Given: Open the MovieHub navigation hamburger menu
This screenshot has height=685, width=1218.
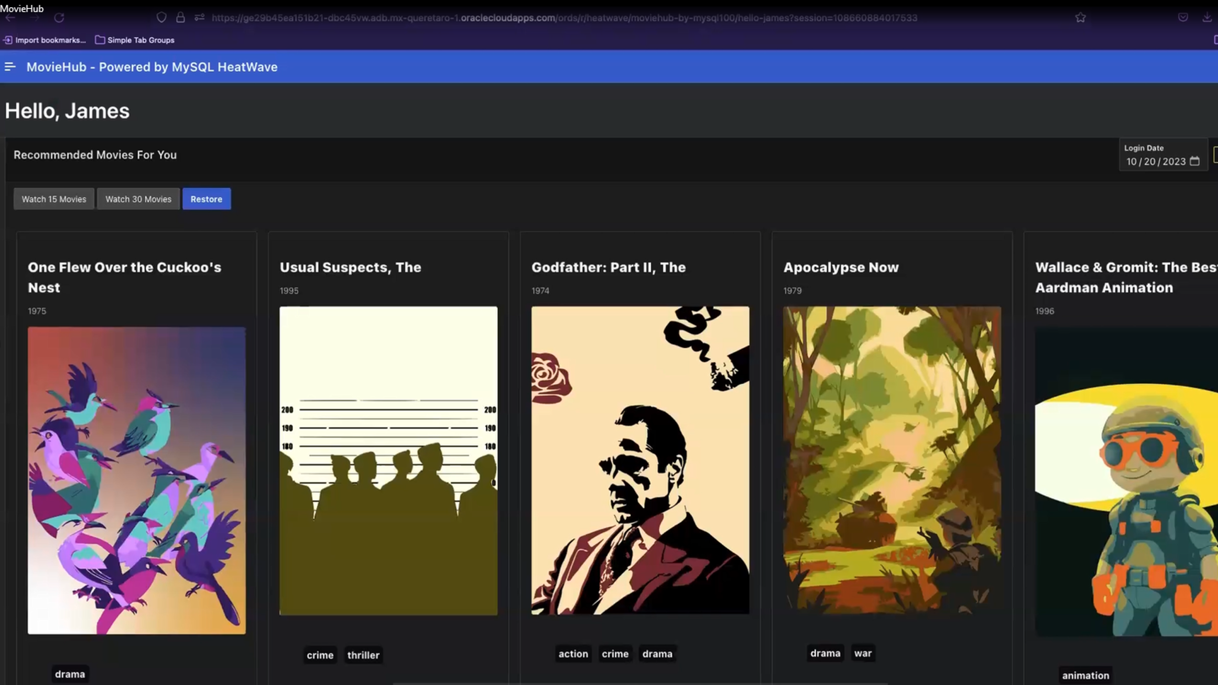Looking at the screenshot, I should 10,67.
